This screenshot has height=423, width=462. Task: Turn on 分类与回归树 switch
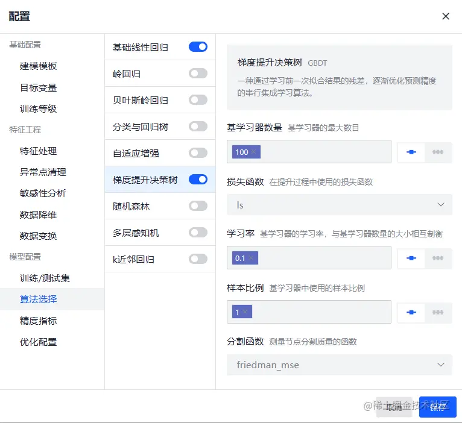(x=198, y=127)
